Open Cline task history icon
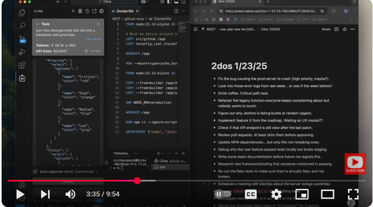Screen dimensions: 373x207 coord(88,11)
